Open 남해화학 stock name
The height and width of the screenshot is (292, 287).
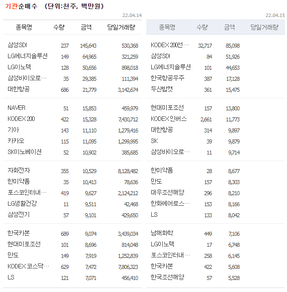coord(162,233)
